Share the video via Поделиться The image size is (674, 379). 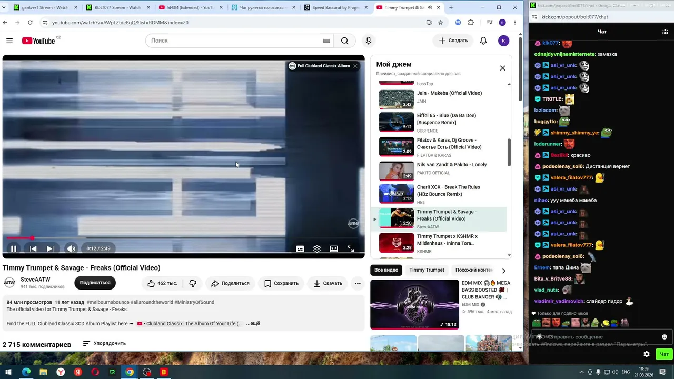coord(230,283)
